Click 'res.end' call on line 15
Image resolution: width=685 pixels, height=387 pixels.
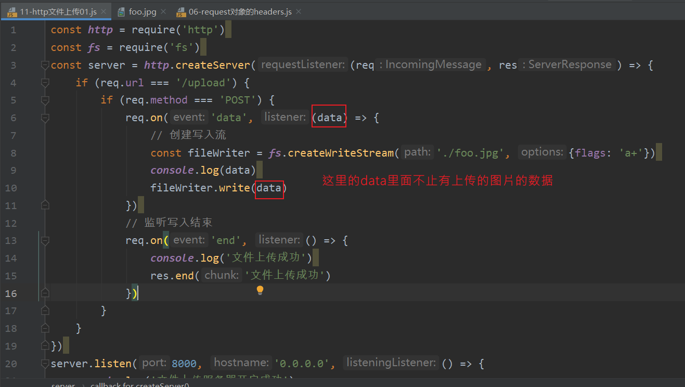[x=172, y=276]
